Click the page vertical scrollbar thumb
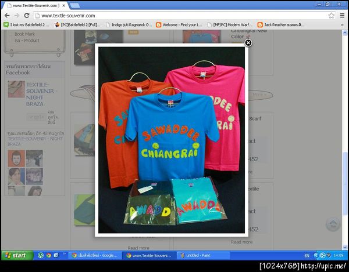 click(x=345, y=184)
